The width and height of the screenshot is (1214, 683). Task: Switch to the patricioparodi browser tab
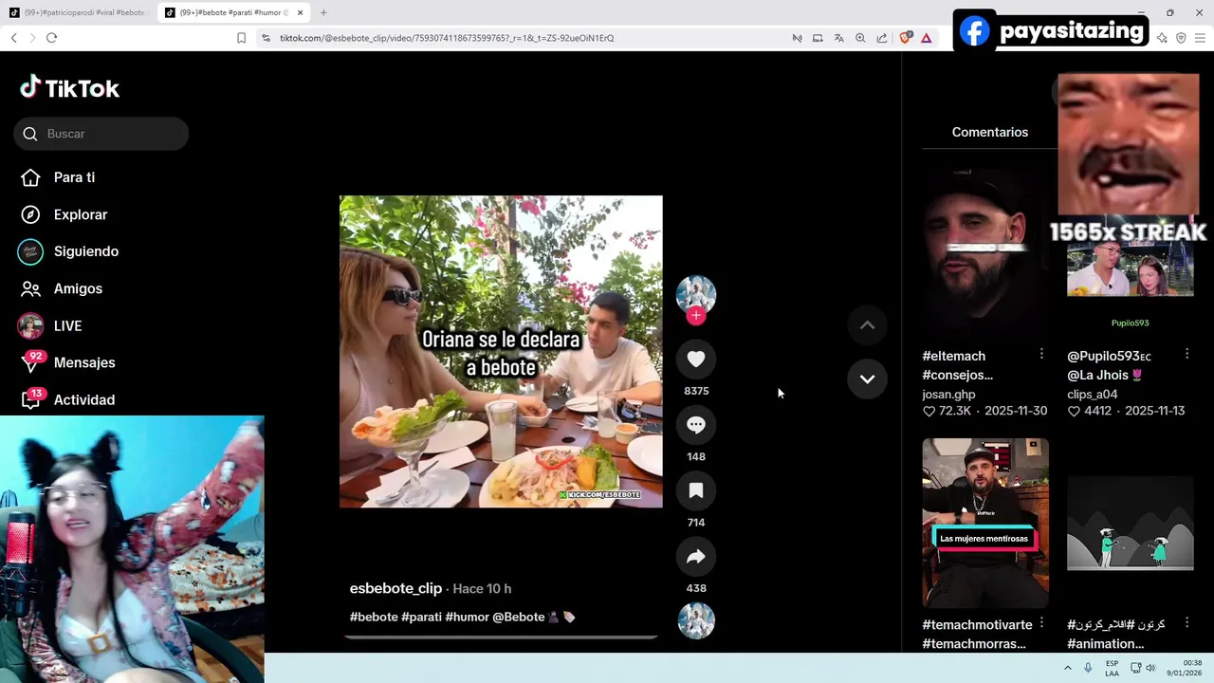coord(78,12)
